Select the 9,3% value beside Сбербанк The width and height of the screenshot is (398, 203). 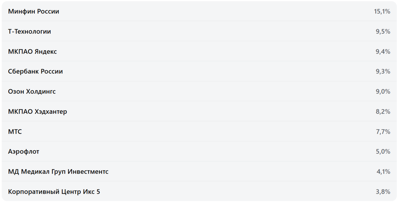pos(383,71)
